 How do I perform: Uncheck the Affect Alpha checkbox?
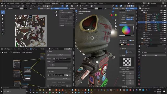[x=126, y=51]
